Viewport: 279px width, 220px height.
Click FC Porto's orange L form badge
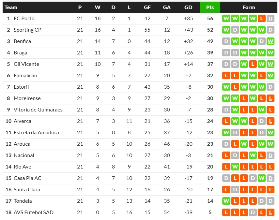(261, 19)
